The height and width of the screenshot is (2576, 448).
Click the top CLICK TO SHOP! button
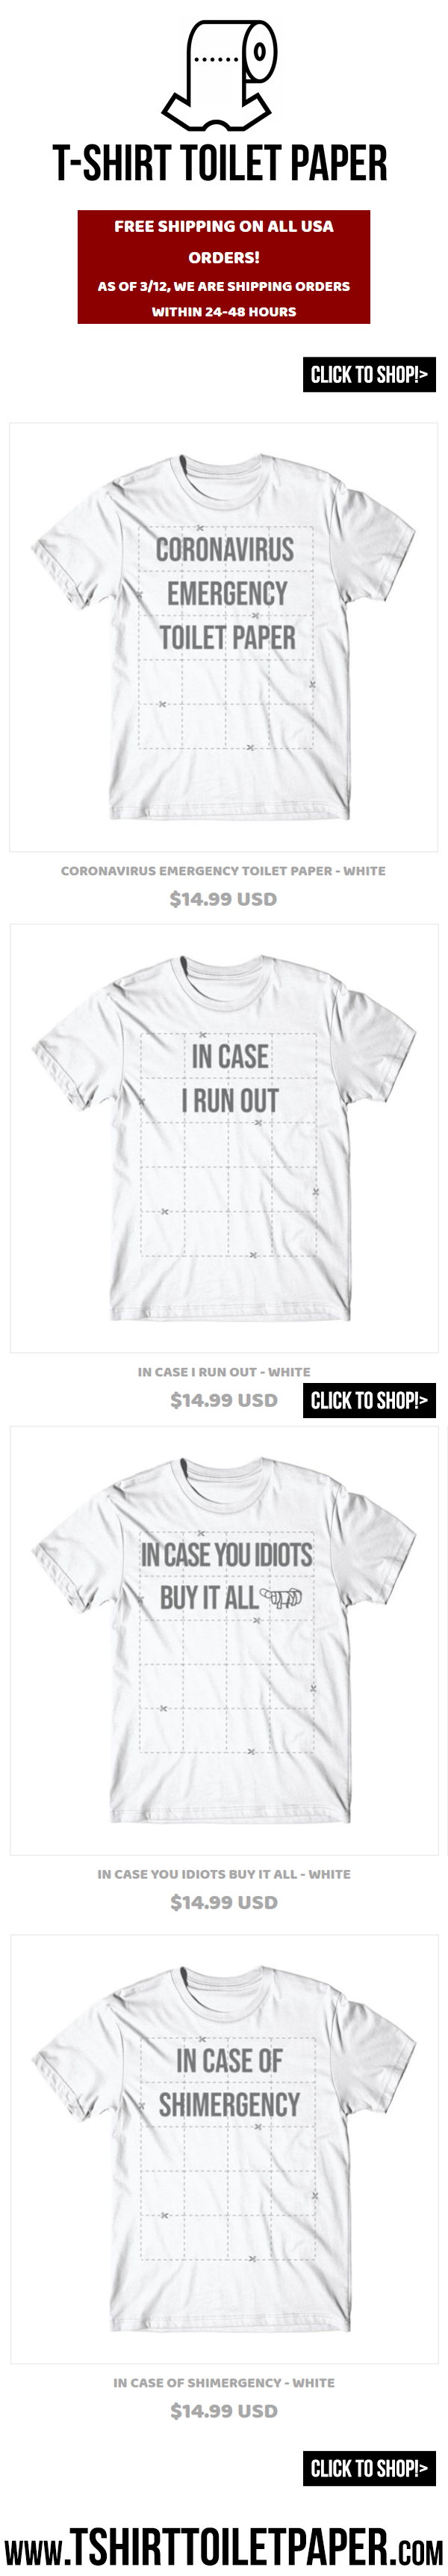(x=369, y=375)
